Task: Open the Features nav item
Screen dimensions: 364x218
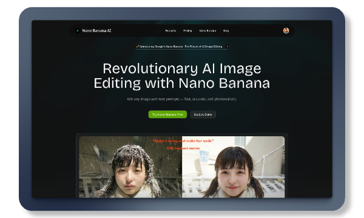Action: pos(170,30)
